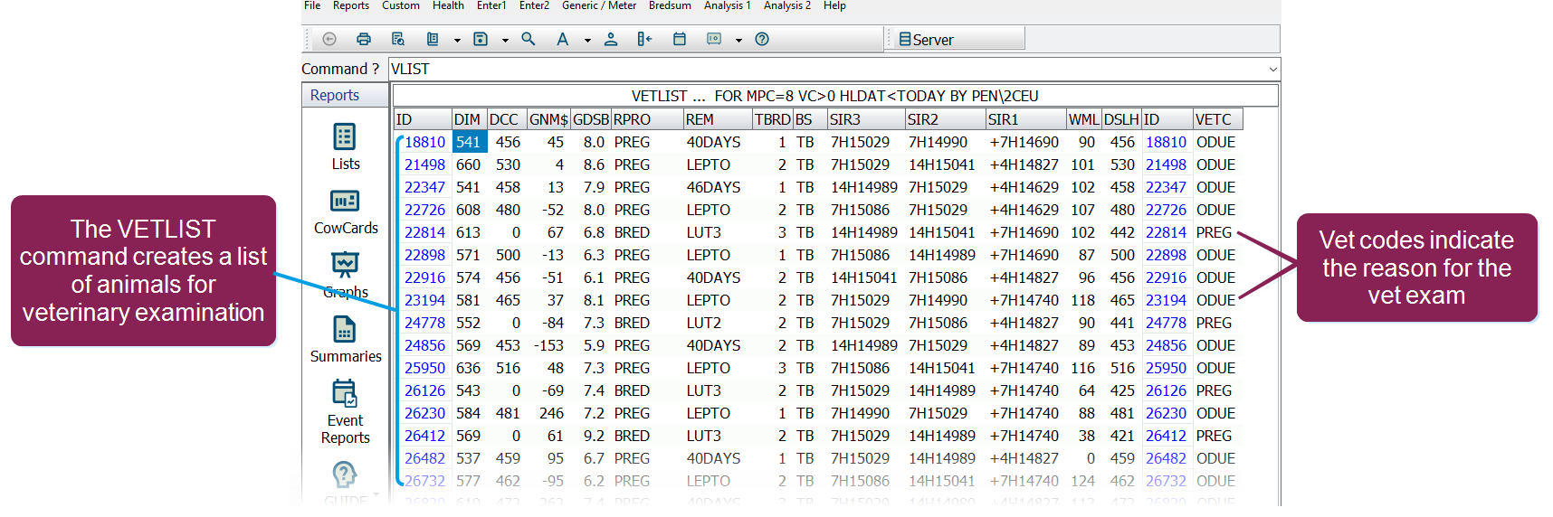The image size is (1553, 517).
Task: Open cow ID 18810 link in first column
Action: tap(424, 142)
